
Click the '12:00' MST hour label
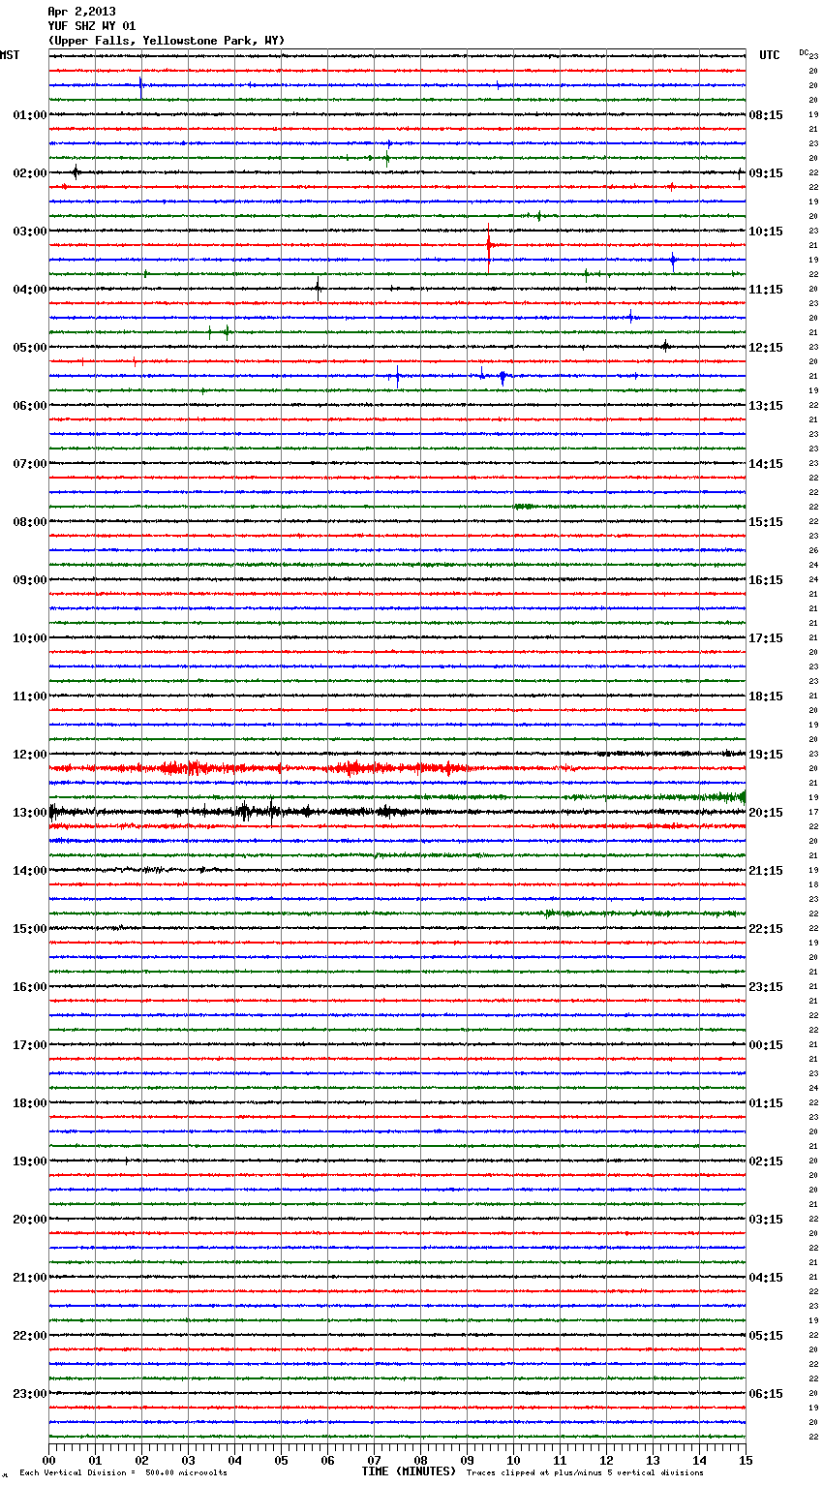click(30, 755)
